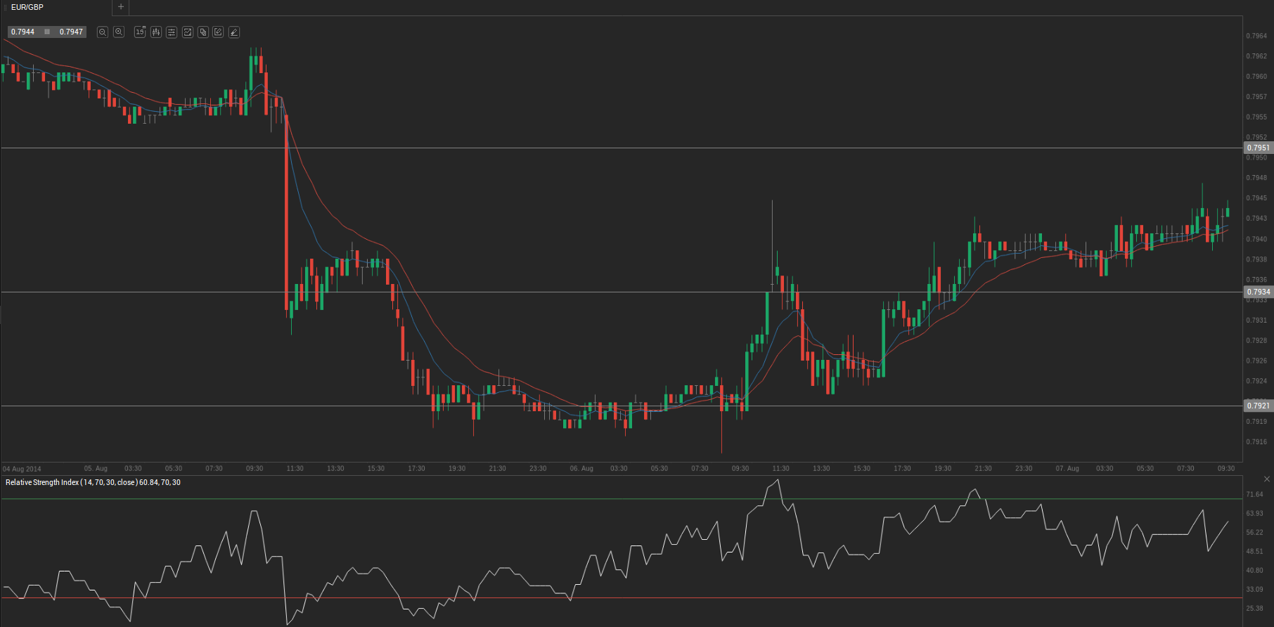The image size is (1274, 627).
Task: Select the EUR/GBP chart tab
Action: pos(28,7)
